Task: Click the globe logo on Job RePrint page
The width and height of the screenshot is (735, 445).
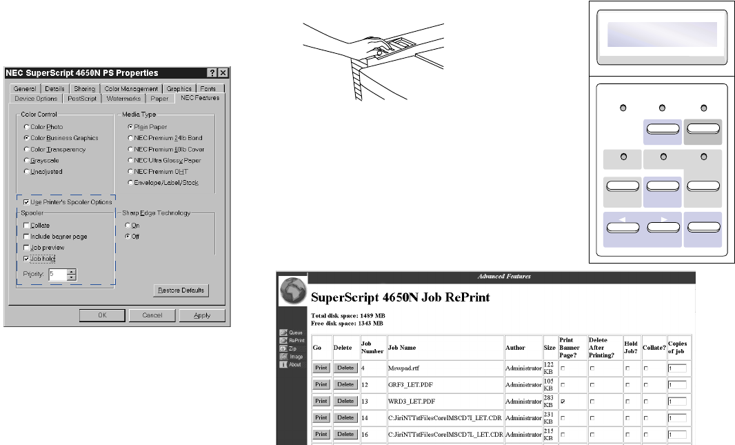Action: (293, 290)
